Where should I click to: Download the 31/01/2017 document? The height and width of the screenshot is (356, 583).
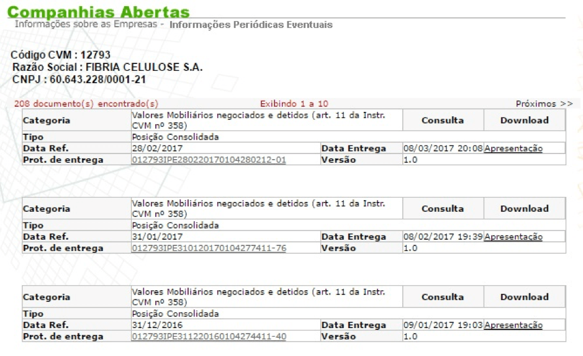(524, 209)
